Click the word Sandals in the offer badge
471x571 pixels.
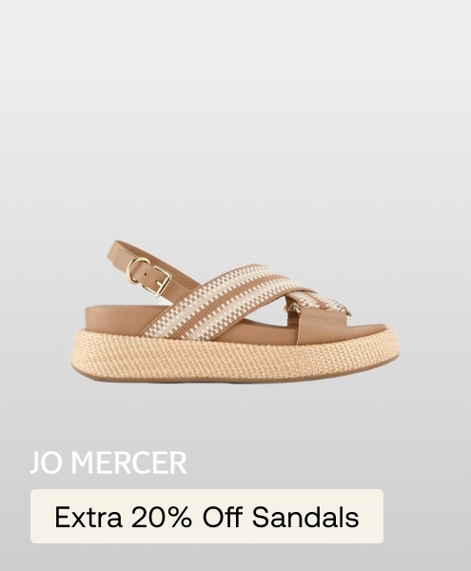point(305,517)
